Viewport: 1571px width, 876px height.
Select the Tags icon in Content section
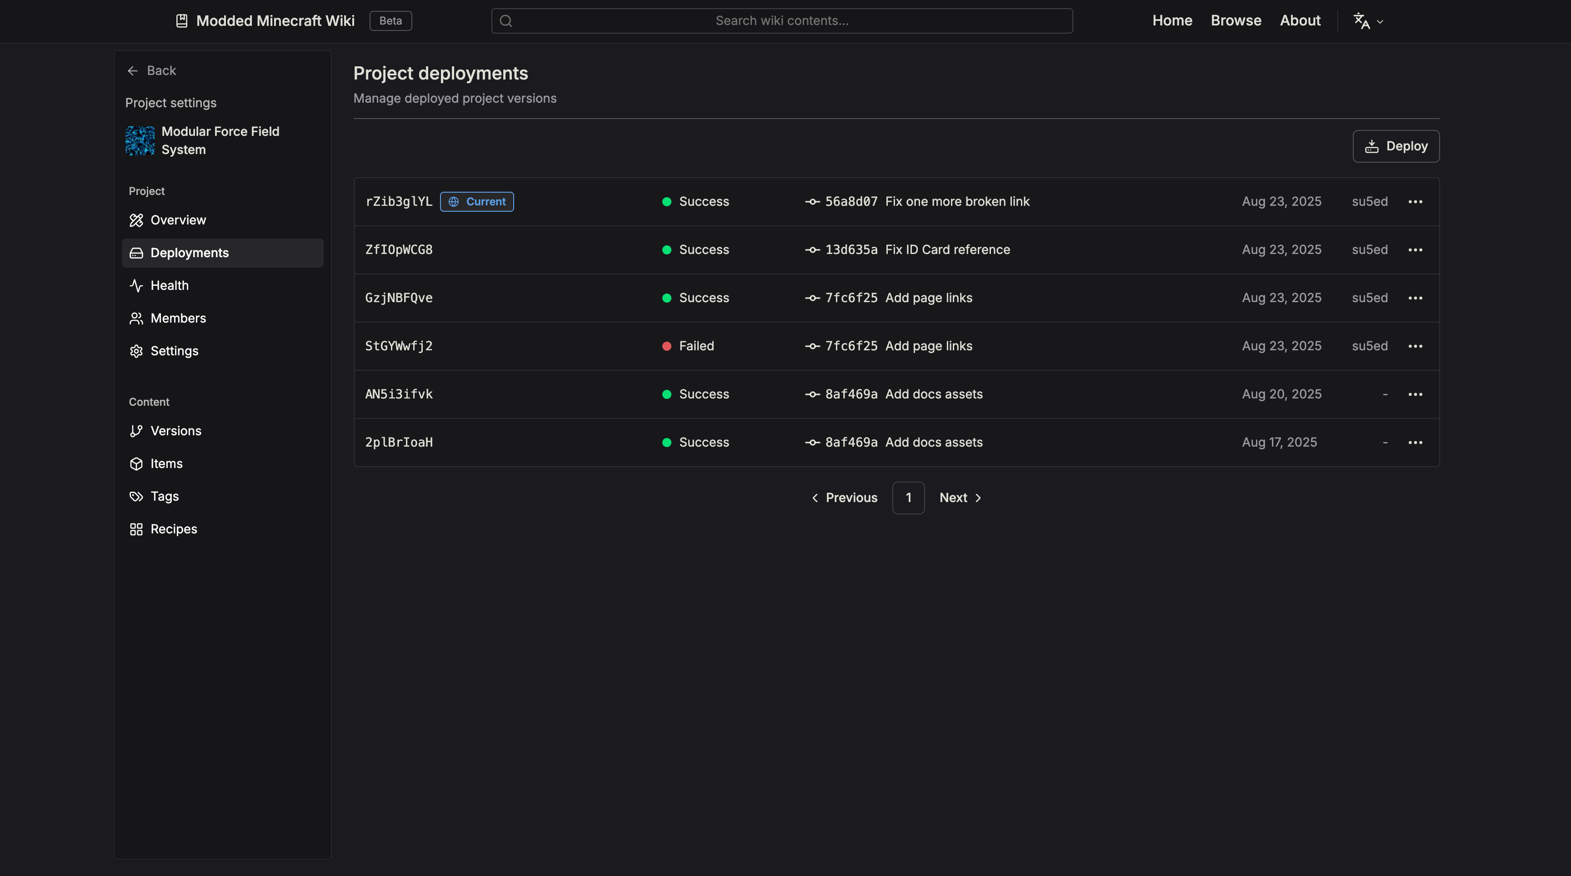(136, 496)
